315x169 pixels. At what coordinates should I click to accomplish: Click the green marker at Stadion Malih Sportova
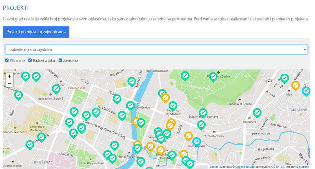point(203,113)
